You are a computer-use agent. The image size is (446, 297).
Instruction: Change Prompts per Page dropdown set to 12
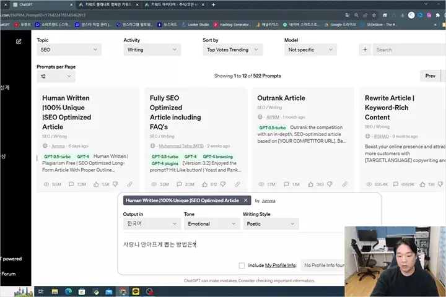point(56,76)
